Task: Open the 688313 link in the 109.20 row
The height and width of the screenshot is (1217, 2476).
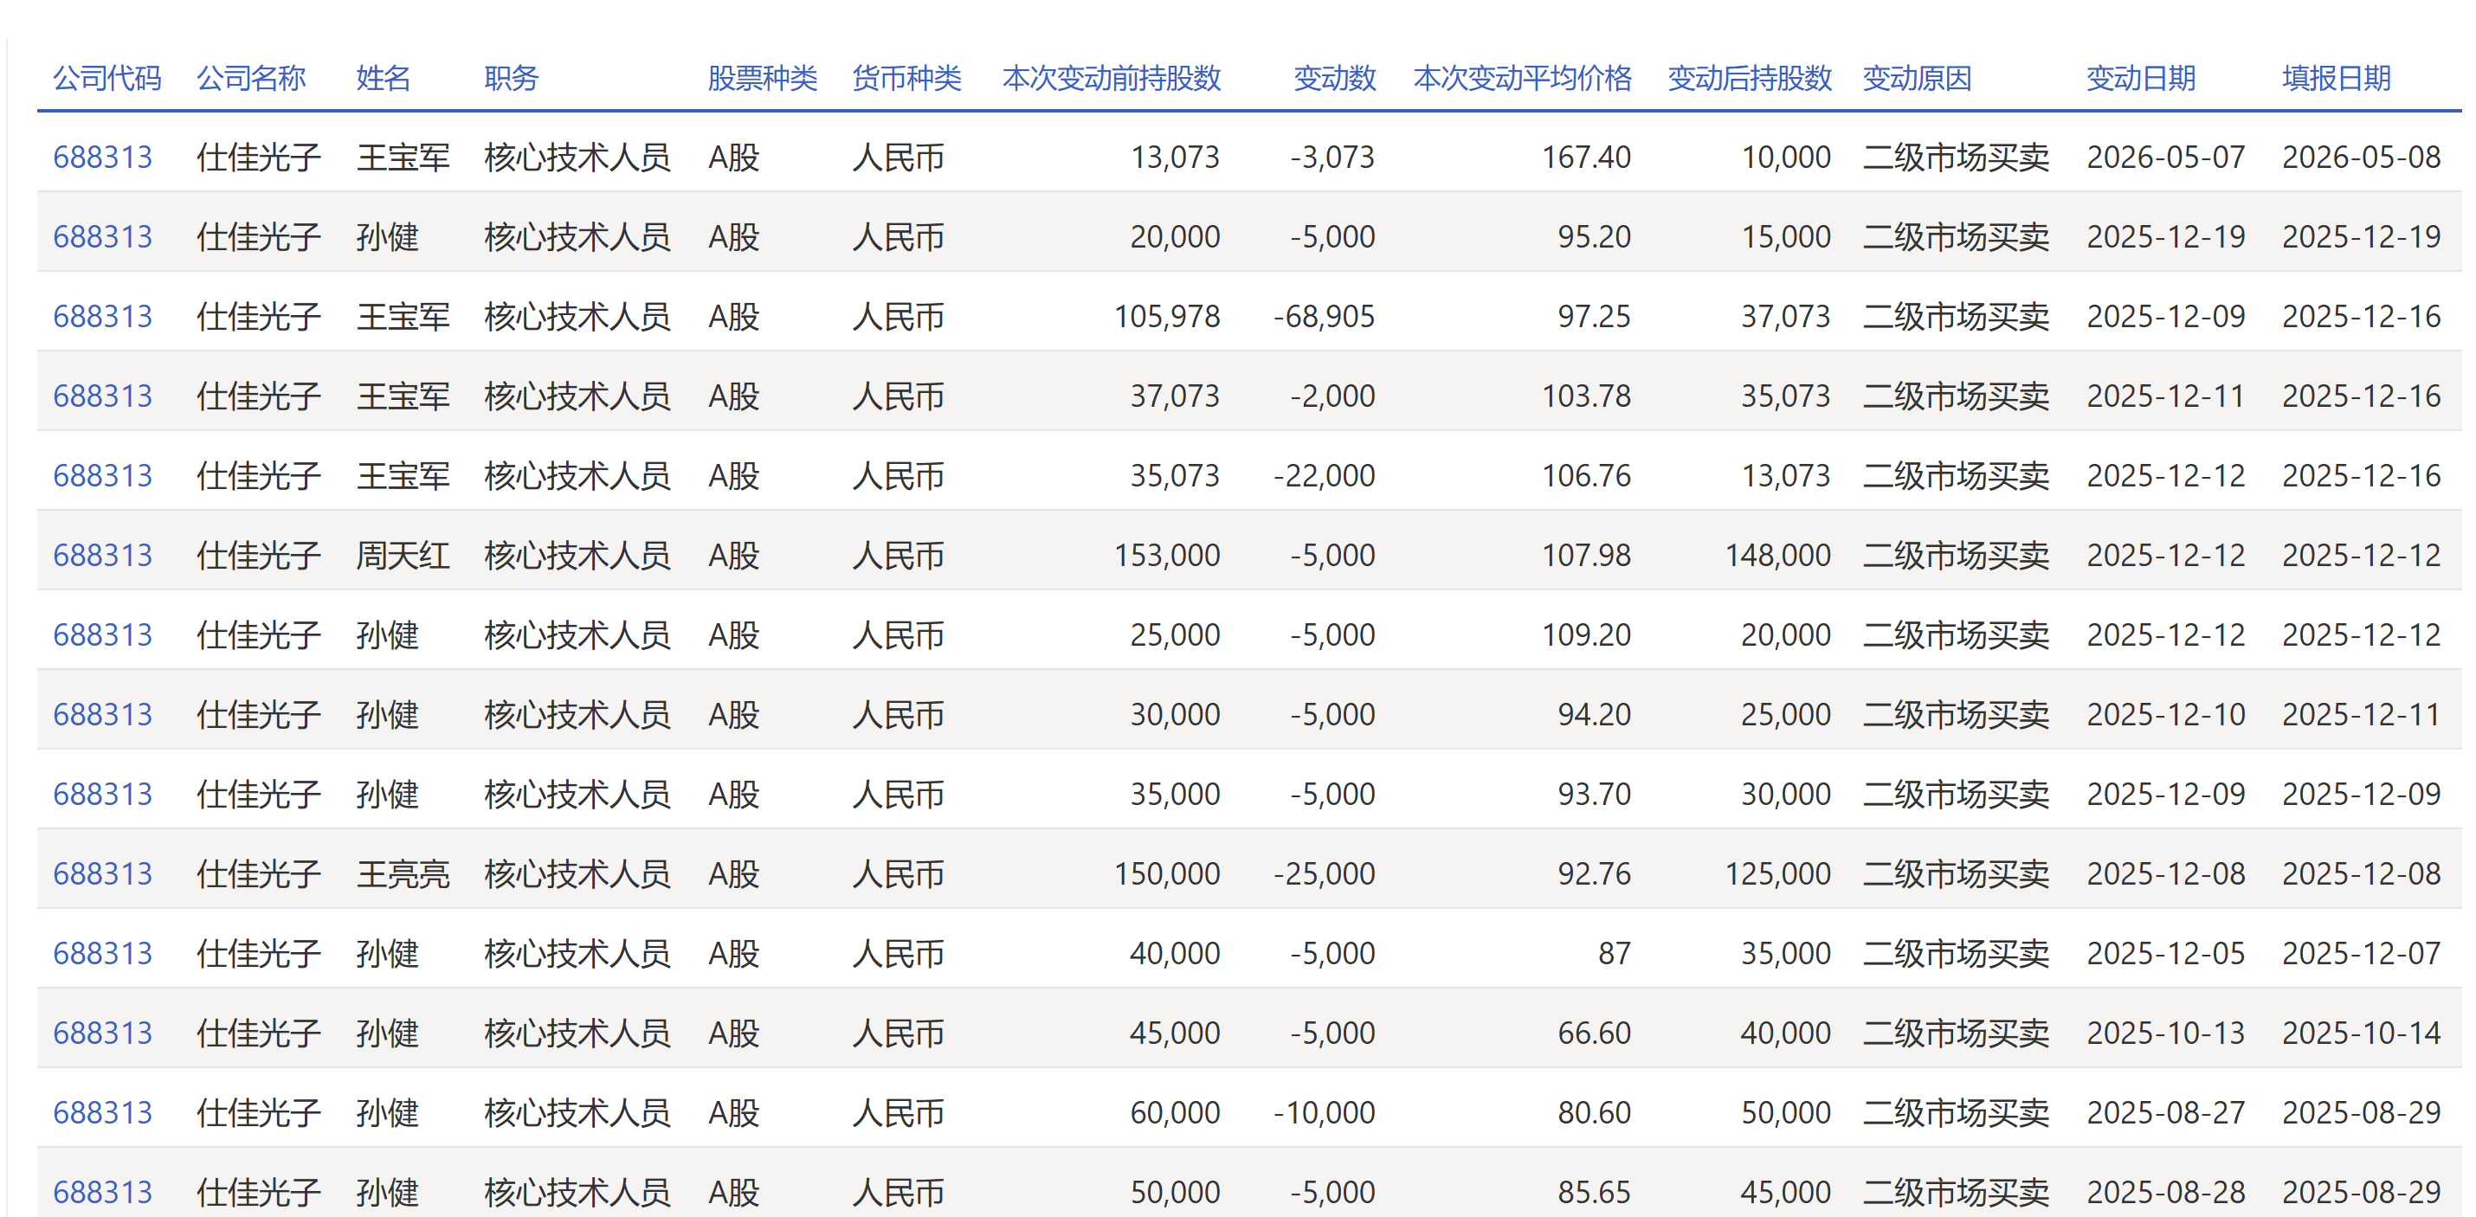Action: [x=103, y=635]
